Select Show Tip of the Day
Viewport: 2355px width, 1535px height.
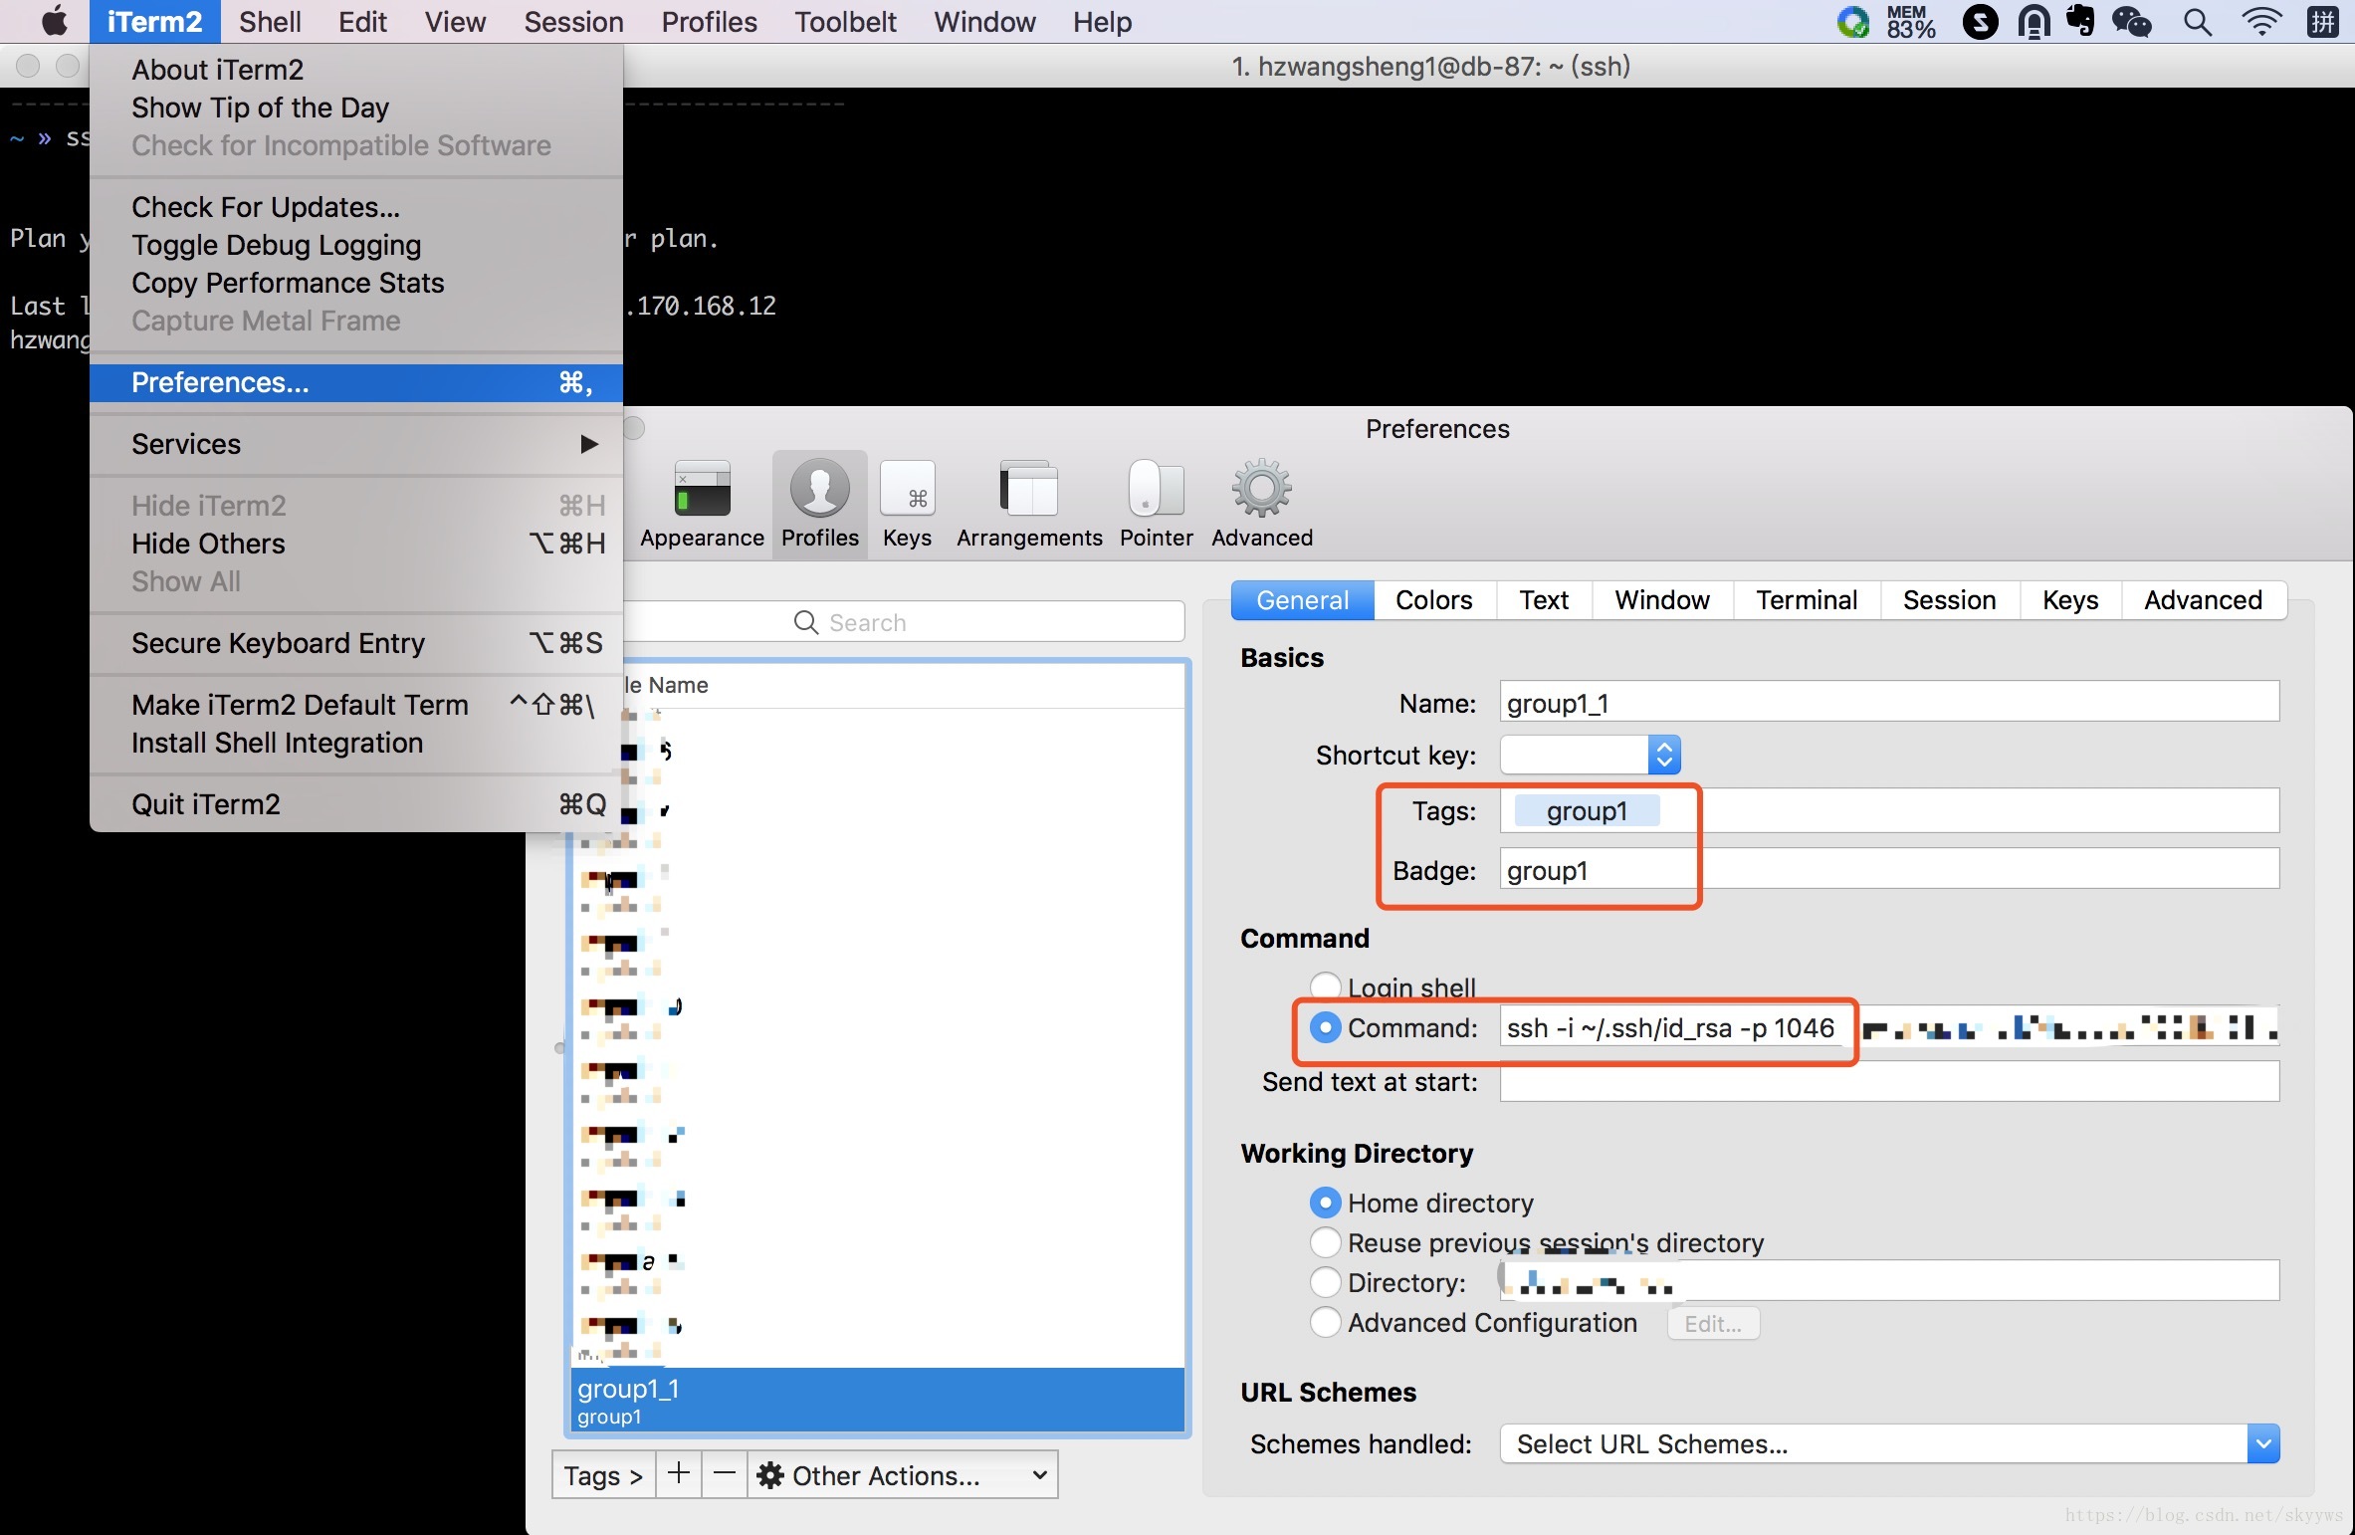(355, 108)
